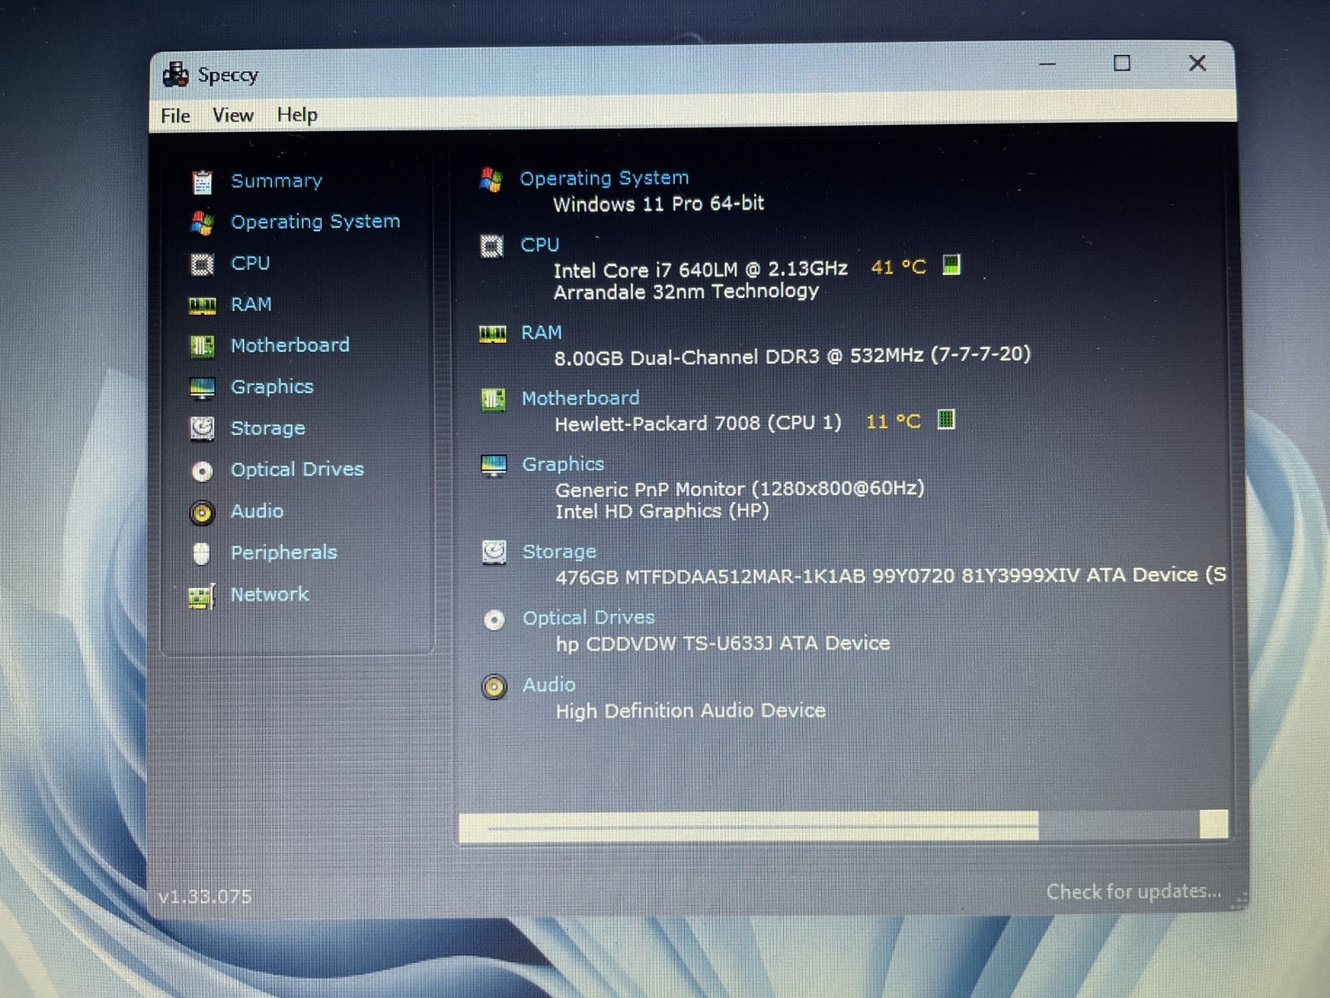Open the Optical Drives heading link in summary
This screenshot has width=1330, height=998.
click(589, 618)
